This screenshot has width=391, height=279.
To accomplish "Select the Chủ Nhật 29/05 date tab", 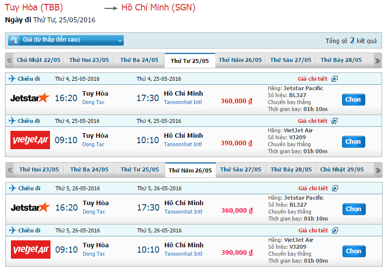I will 342,169.
